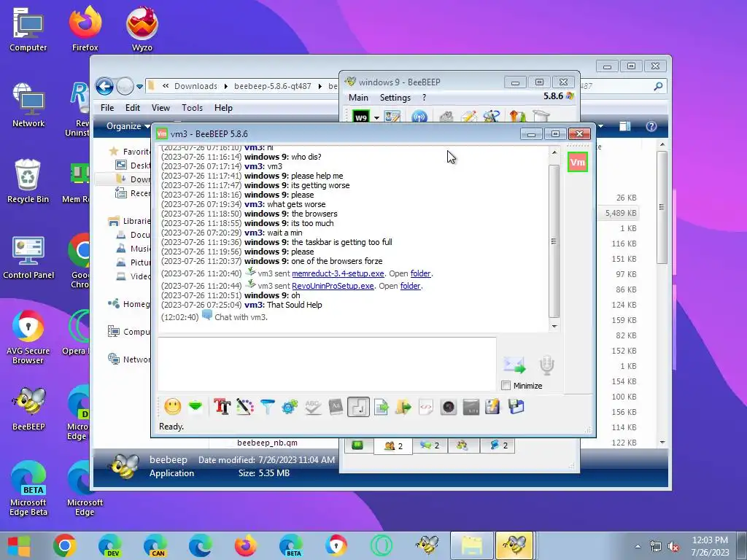Open the View menu in the Explorer window
The height and width of the screenshot is (560, 747).
tap(160, 108)
